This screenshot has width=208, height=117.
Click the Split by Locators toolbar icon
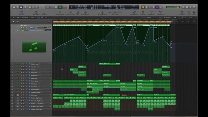(x=71, y=13)
